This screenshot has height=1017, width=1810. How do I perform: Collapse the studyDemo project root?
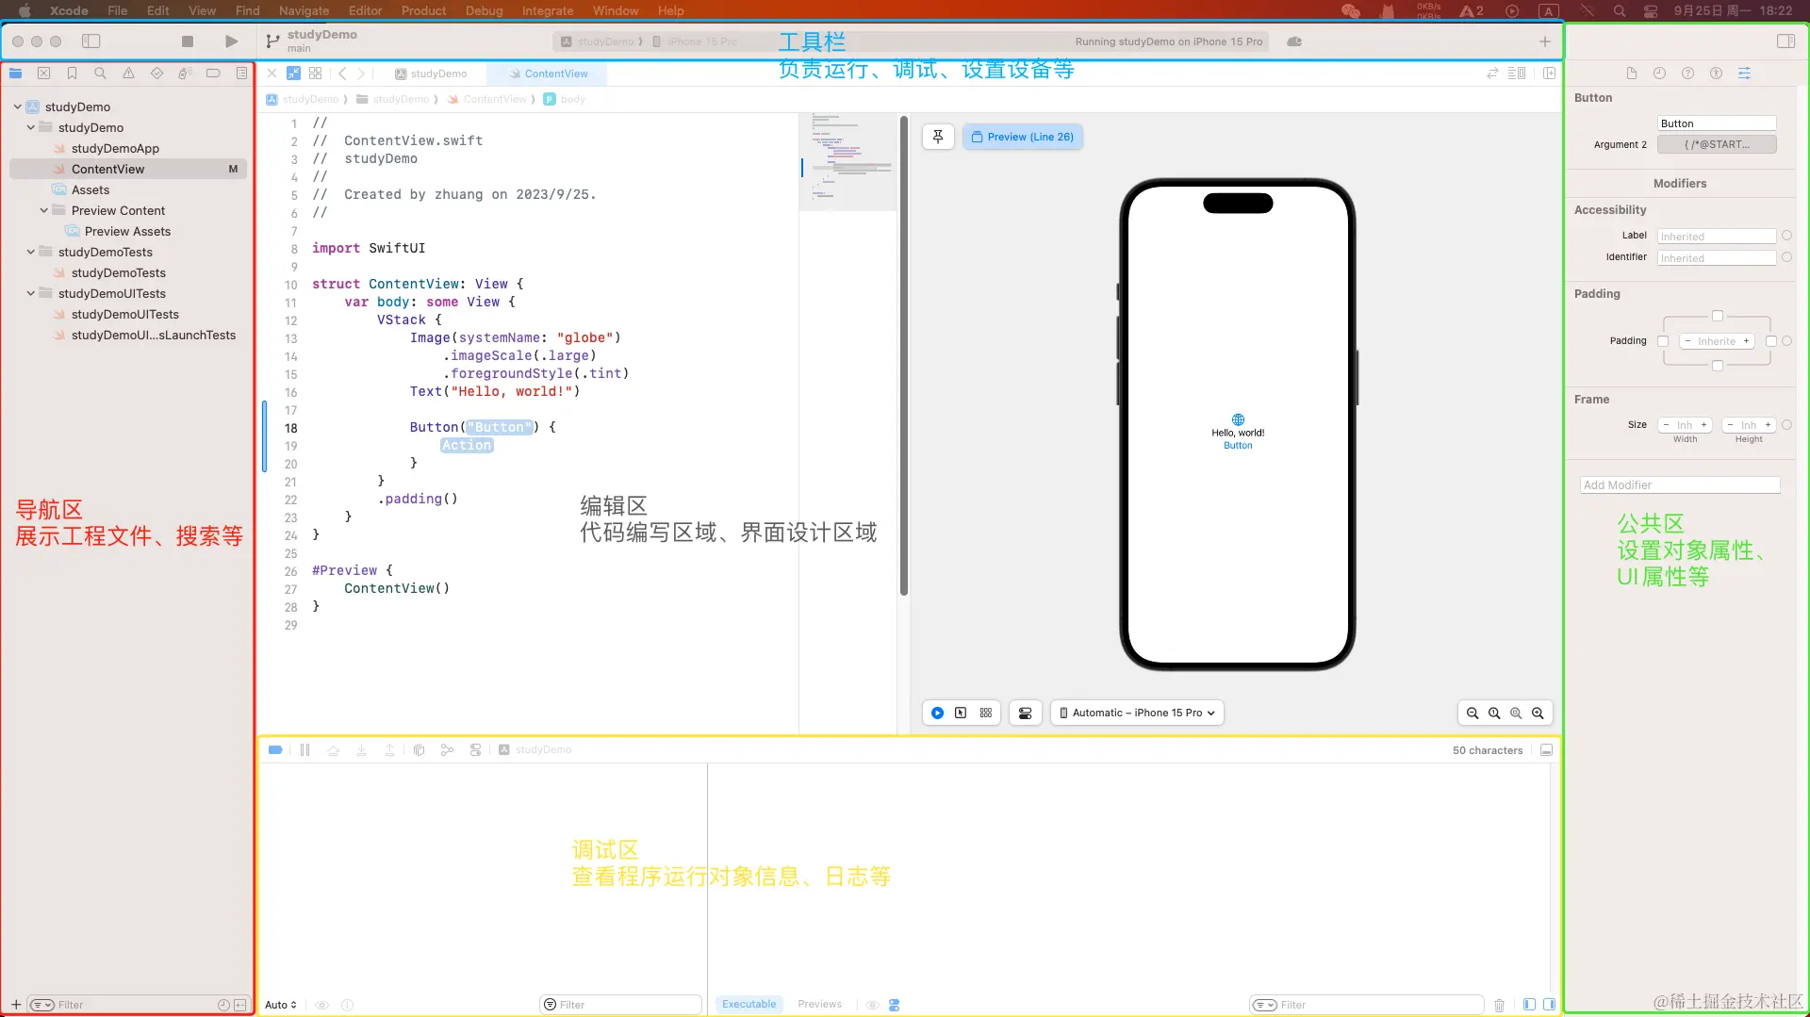(18, 107)
